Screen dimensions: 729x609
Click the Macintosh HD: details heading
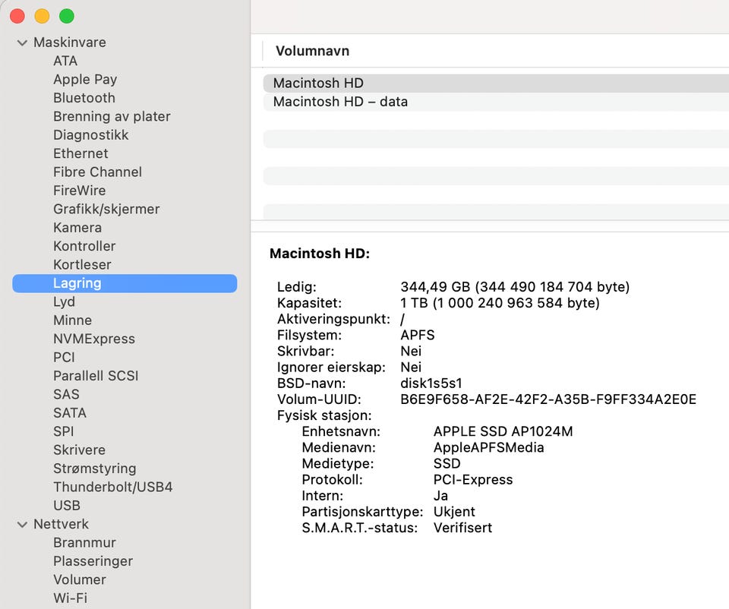point(320,254)
